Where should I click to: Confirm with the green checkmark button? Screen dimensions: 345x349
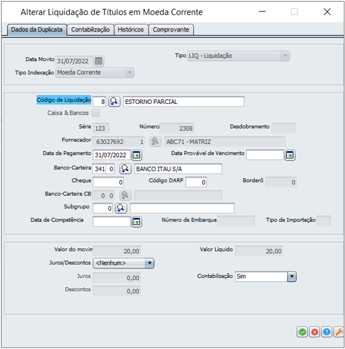click(302, 332)
